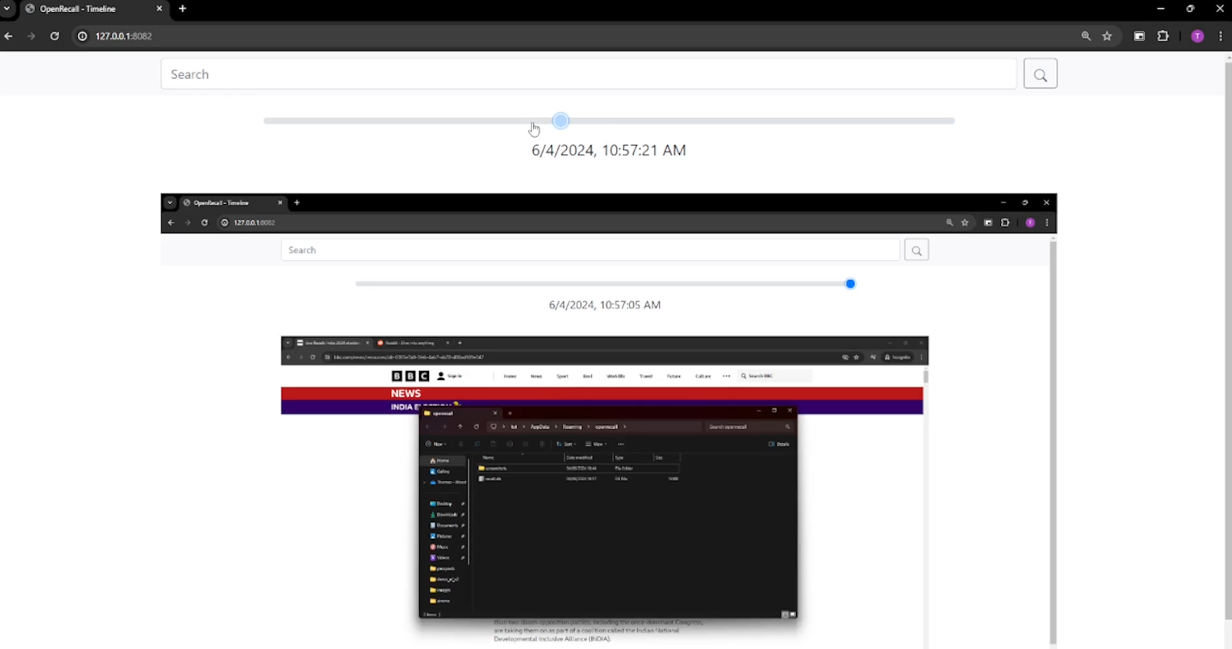Expand the tab search dropdown chevron
Viewport: 1232px width, 649px height.
8,8
